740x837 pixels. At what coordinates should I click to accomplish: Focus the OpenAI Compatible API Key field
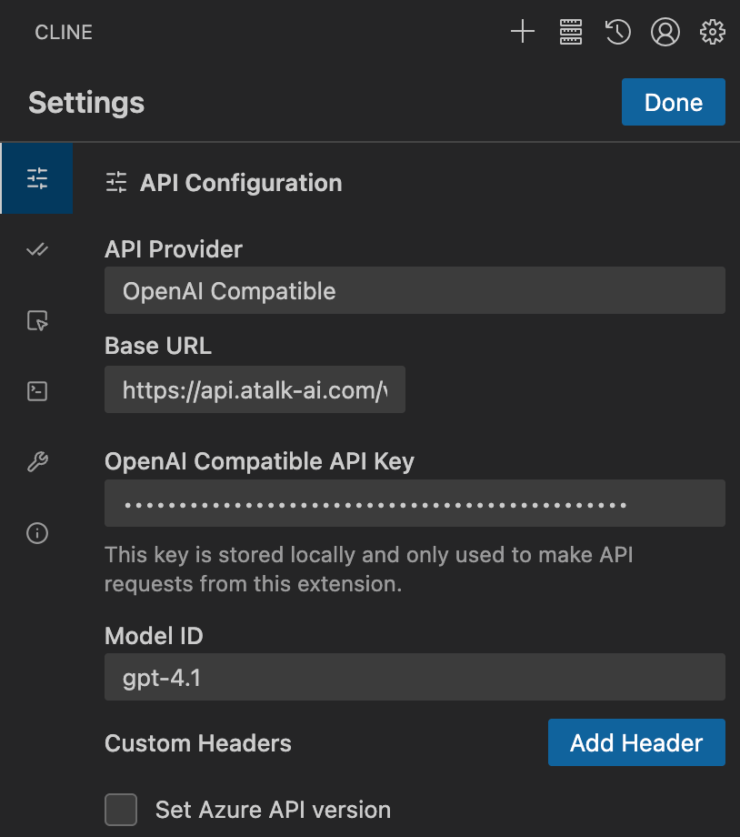point(415,503)
